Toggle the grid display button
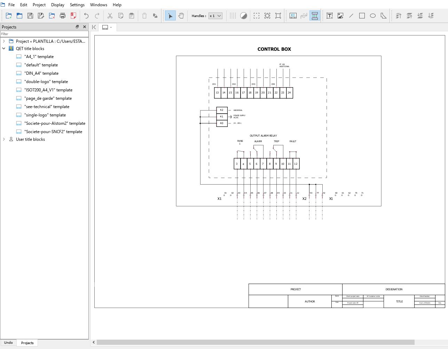The height and width of the screenshot is (349, 448). 233,16
